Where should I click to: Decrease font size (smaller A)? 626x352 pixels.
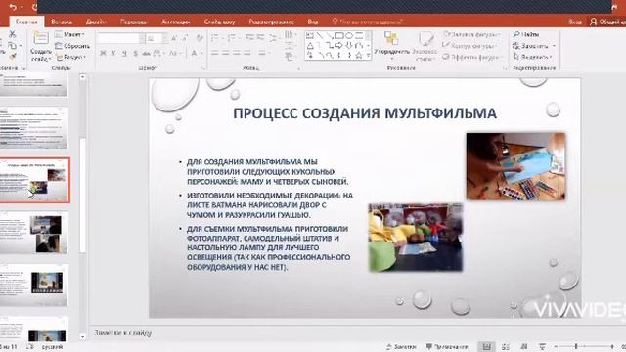click(x=185, y=38)
